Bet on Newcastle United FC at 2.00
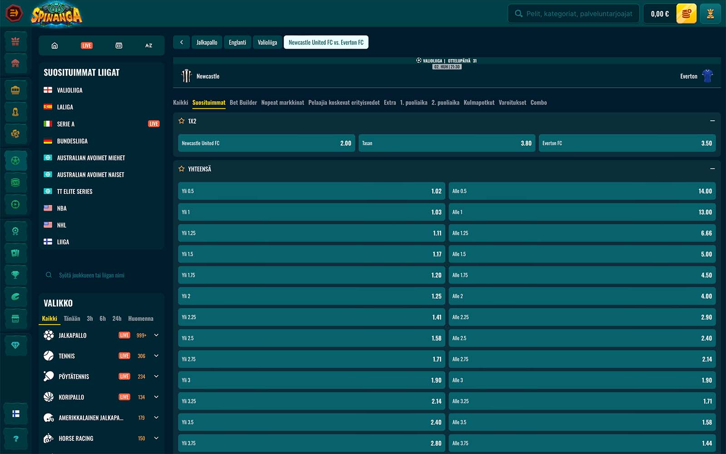Screen dimensions: 726x454 (x=266, y=143)
